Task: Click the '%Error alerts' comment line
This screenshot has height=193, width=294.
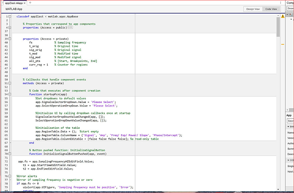Action: [x=27, y=176]
